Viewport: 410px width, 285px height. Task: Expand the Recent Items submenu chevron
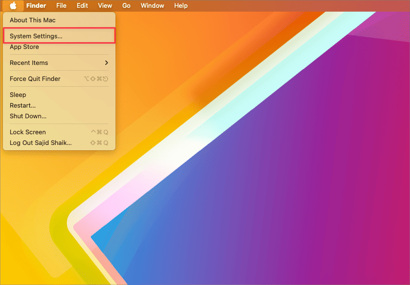click(106, 63)
